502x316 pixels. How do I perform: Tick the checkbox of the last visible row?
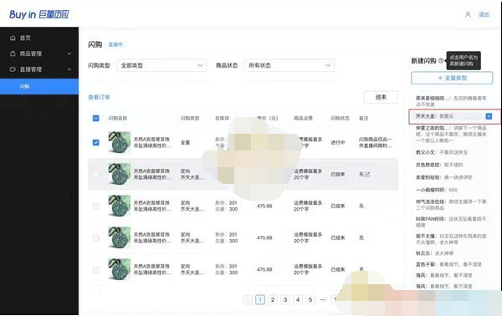(95, 269)
